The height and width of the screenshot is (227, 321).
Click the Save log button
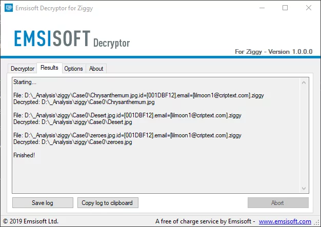coord(43,203)
